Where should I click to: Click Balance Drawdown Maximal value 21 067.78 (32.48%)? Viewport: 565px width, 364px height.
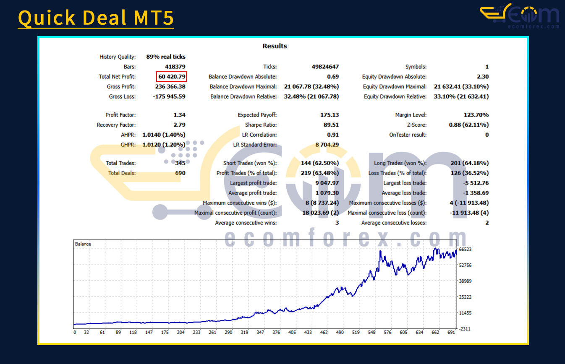311,87
